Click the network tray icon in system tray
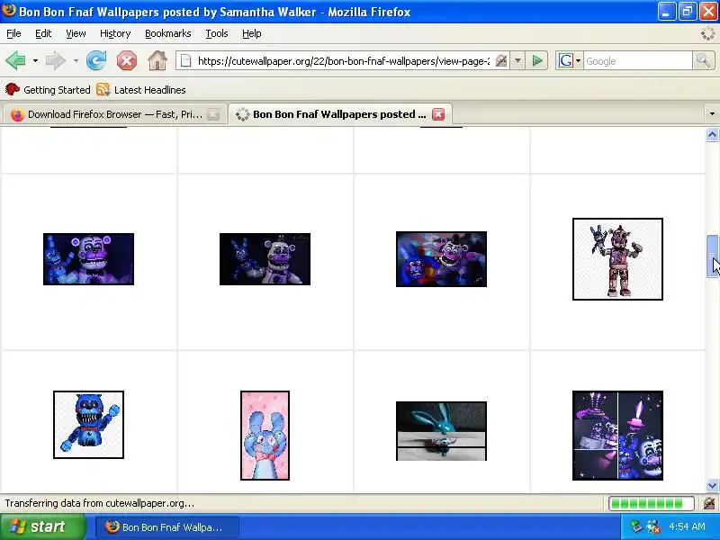 (x=636, y=526)
